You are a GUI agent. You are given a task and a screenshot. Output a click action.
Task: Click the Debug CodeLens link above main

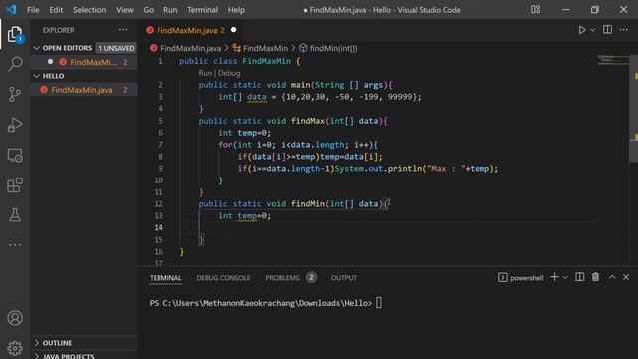(x=229, y=73)
